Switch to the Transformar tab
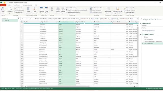Viewport: 163px width, 91px height. (17, 5)
